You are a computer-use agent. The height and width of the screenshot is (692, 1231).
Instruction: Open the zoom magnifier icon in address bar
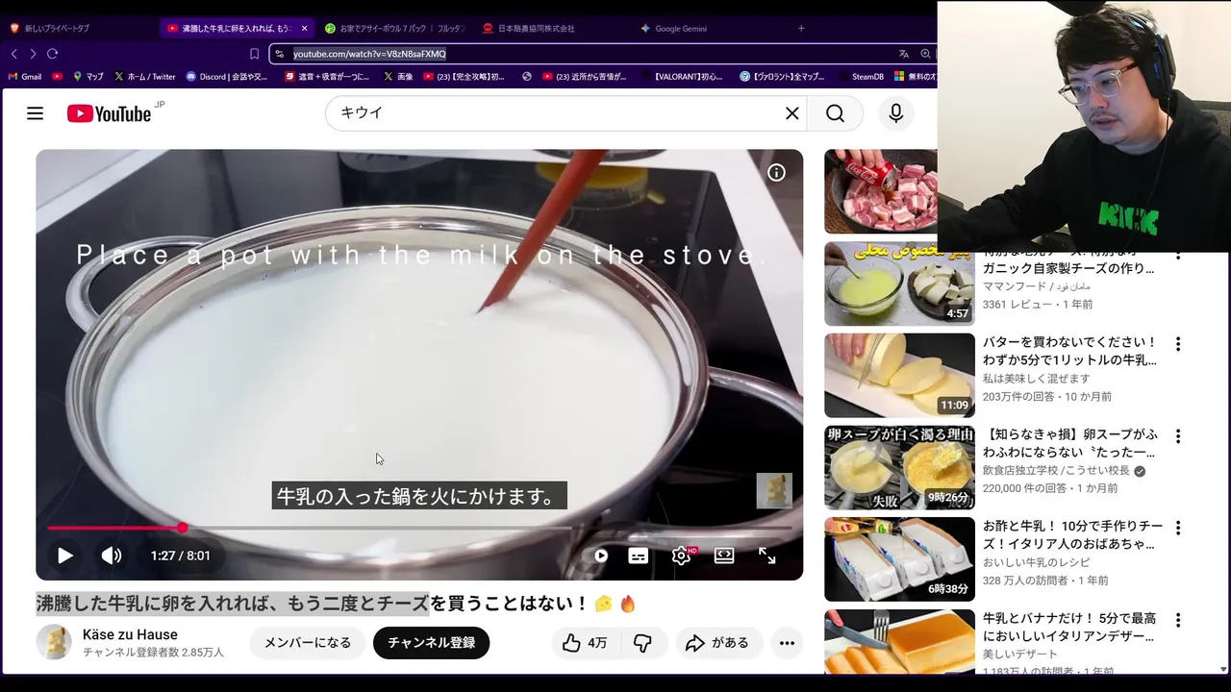925,54
